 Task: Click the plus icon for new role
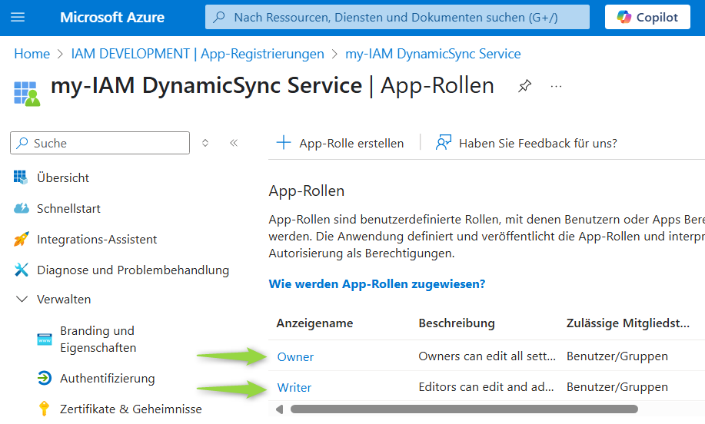(x=283, y=143)
